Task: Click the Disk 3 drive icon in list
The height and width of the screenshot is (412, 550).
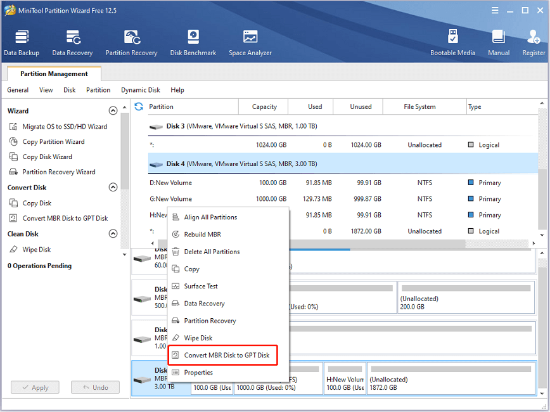Action: pos(156,127)
